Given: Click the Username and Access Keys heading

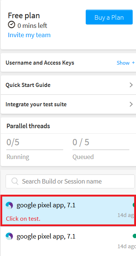Looking at the screenshot, I should click(40, 63).
